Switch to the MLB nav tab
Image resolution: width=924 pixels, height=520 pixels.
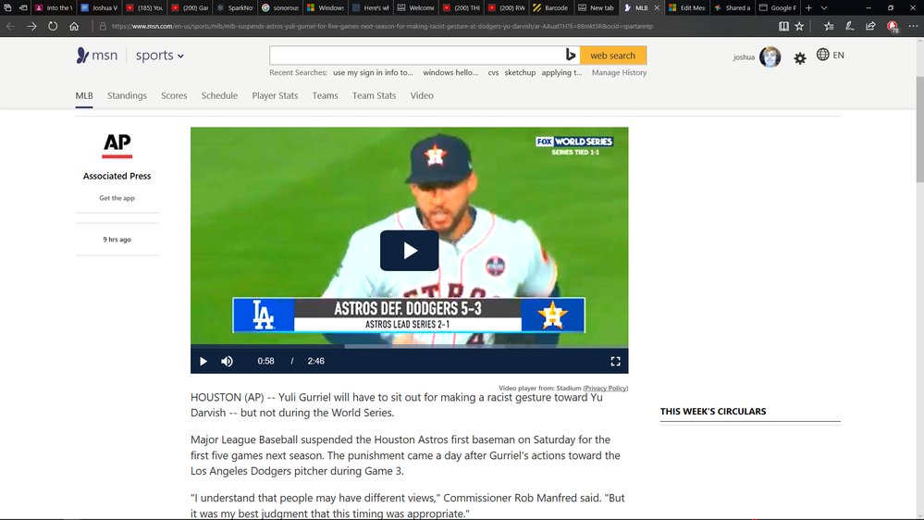tap(84, 95)
